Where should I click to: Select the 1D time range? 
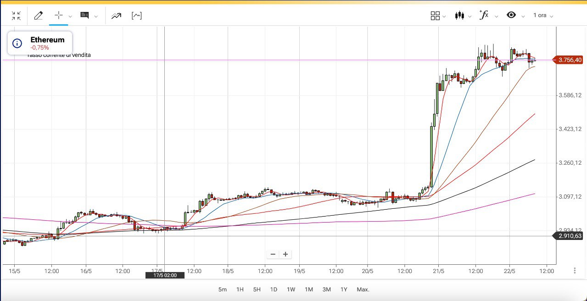[274, 290]
